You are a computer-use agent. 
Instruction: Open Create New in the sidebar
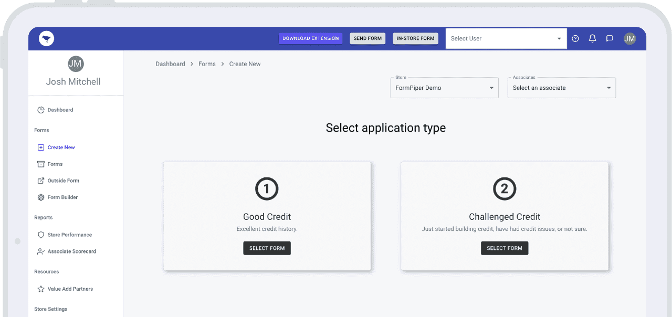pyautogui.click(x=61, y=147)
